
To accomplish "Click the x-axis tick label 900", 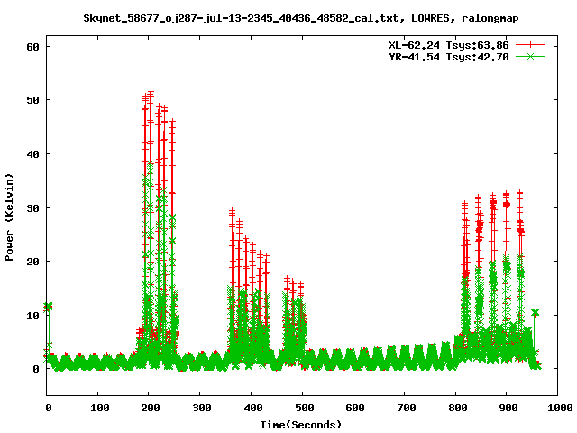I will pyautogui.click(x=508, y=408).
